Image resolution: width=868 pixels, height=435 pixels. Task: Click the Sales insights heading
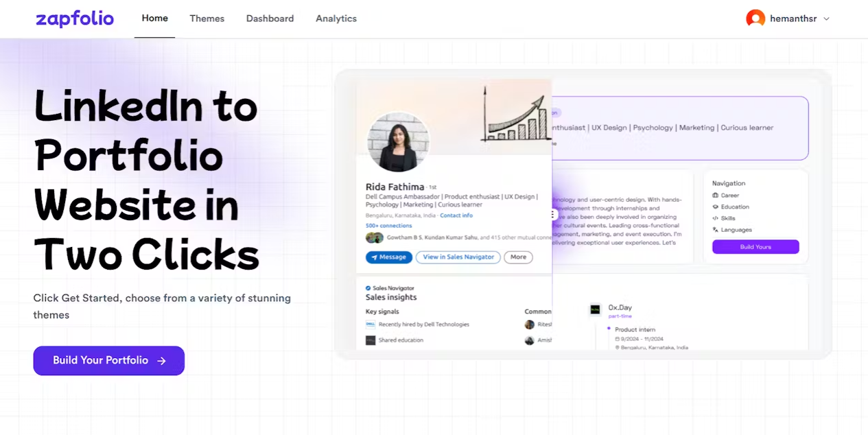(391, 297)
